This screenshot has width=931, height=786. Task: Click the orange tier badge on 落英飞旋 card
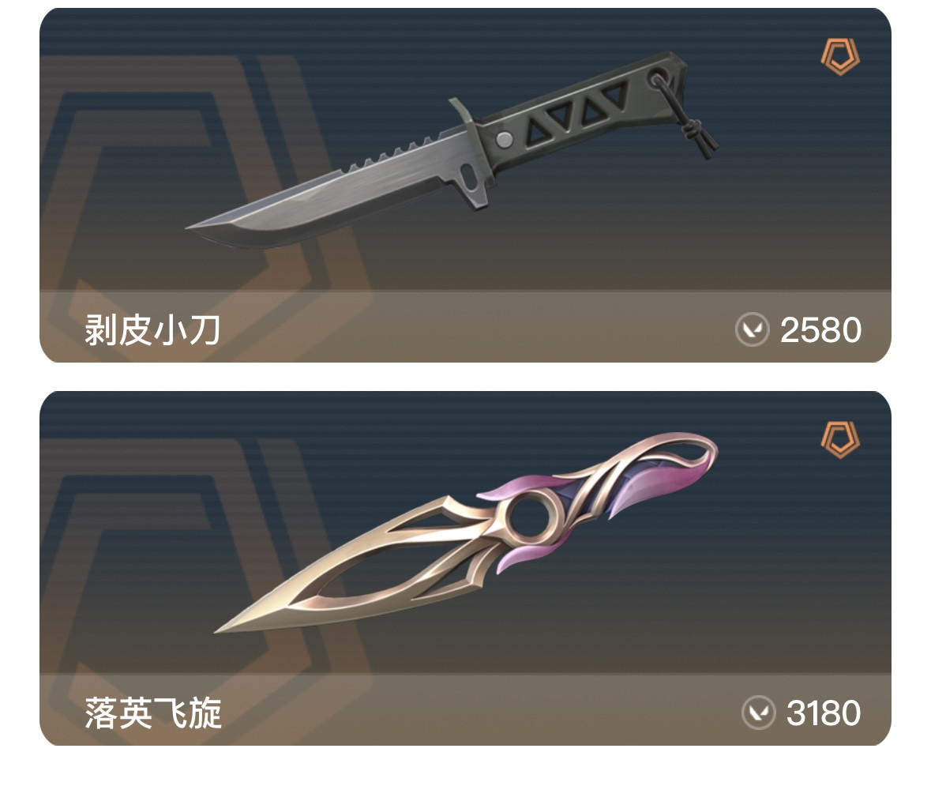click(840, 440)
